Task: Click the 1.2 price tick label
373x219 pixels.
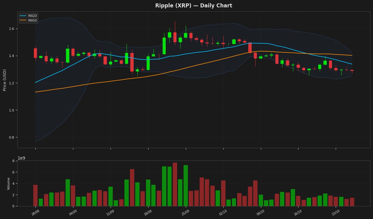Action: pos(12,83)
